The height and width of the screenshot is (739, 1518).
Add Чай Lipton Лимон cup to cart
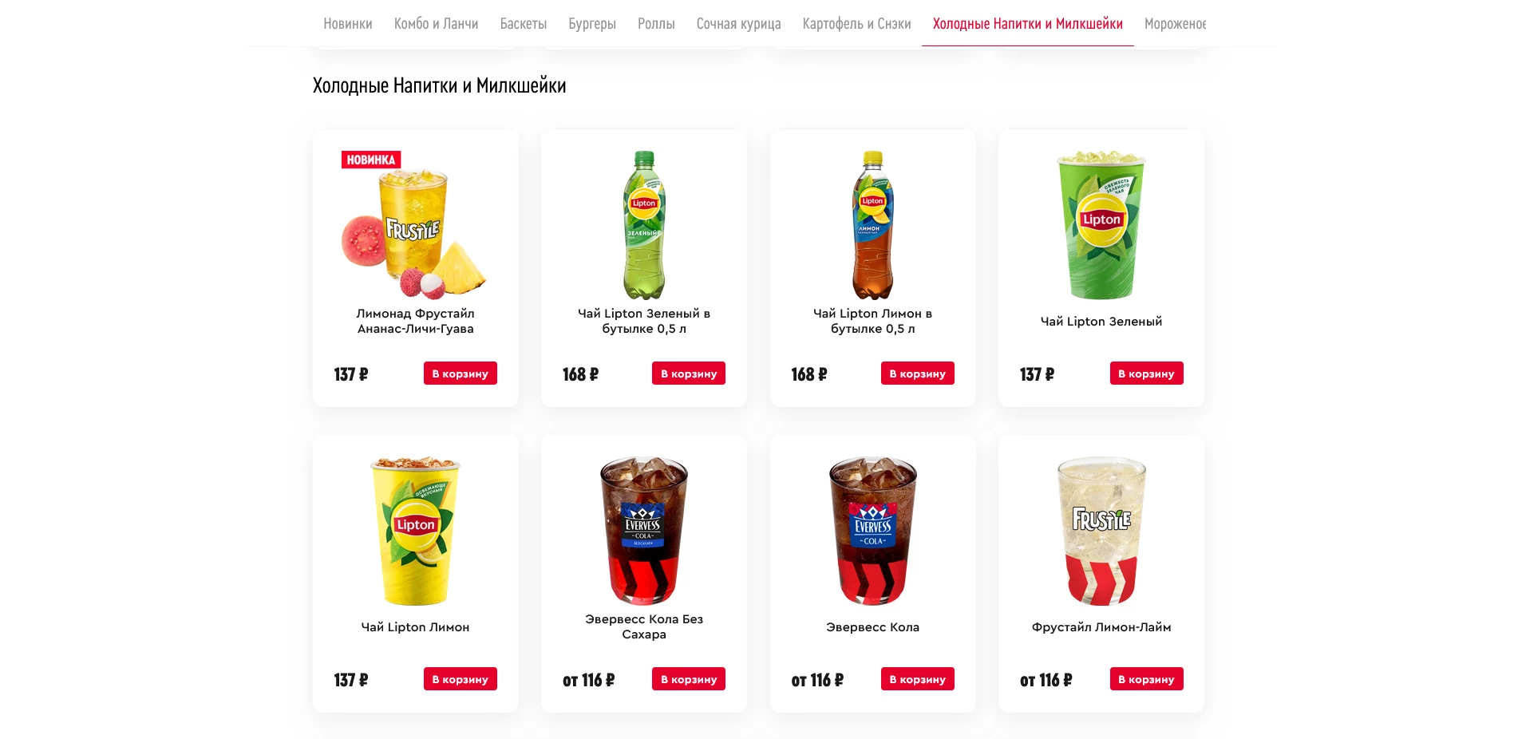(x=461, y=679)
